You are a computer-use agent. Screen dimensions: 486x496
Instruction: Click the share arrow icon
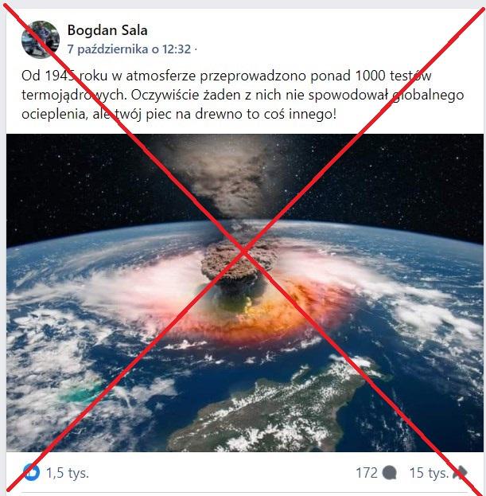click(x=460, y=473)
